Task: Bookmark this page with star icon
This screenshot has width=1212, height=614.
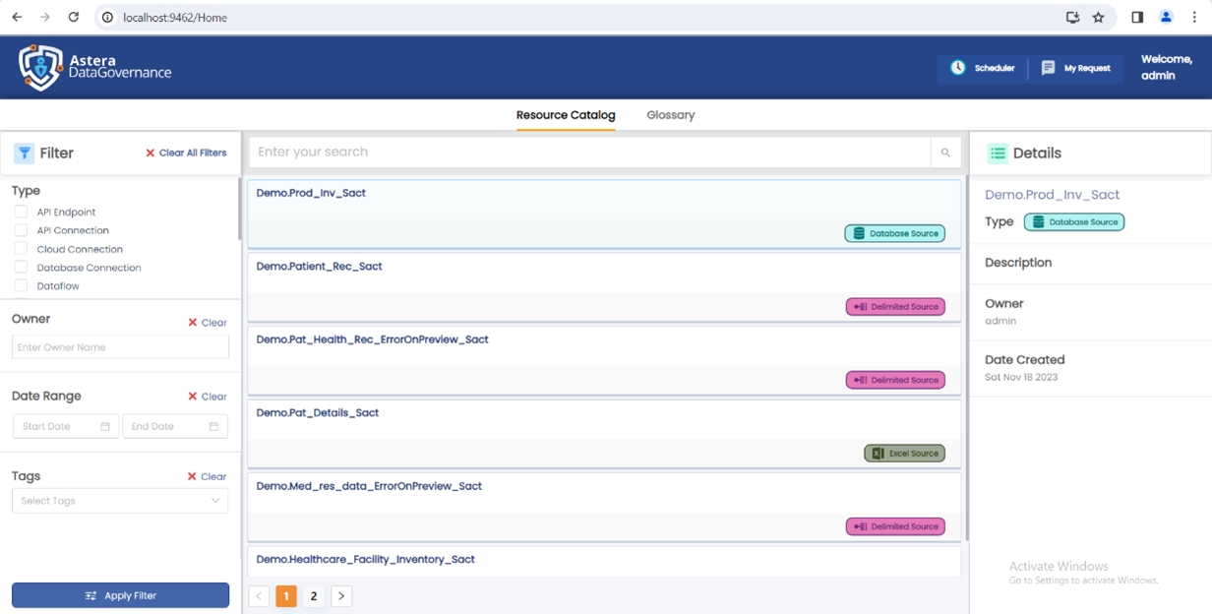Action: tap(1099, 18)
